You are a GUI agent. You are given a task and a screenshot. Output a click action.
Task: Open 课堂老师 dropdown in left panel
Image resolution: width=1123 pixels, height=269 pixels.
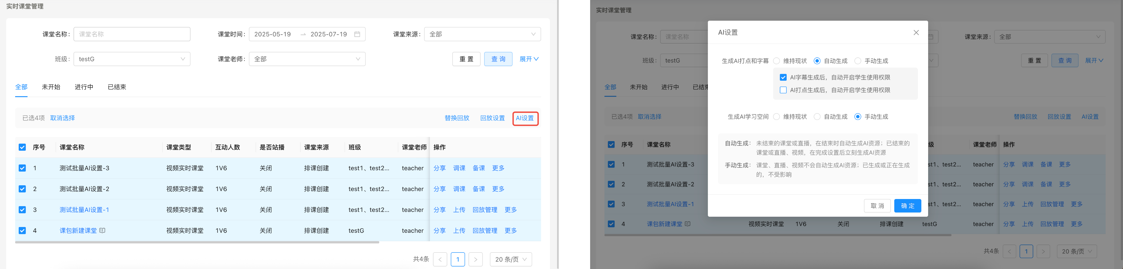tap(307, 59)
